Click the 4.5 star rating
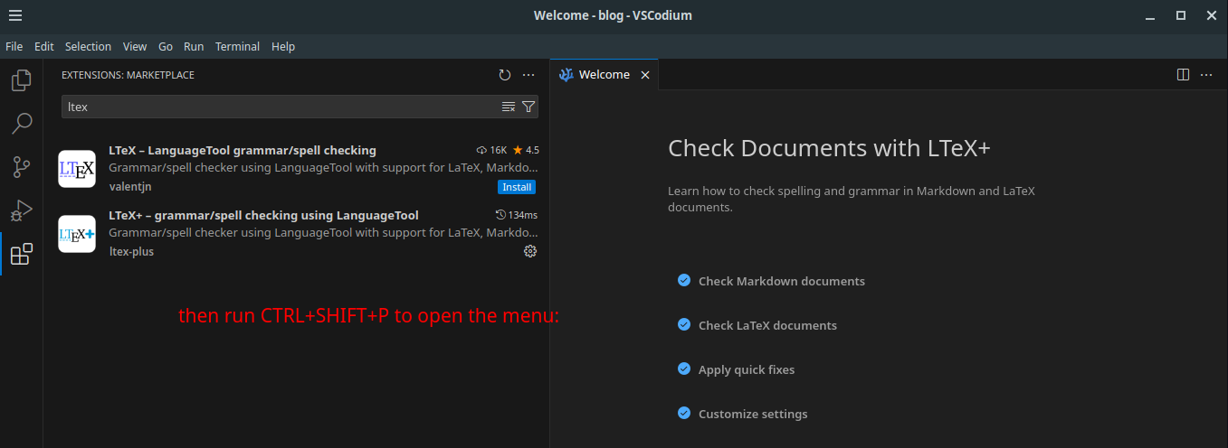 526,150
